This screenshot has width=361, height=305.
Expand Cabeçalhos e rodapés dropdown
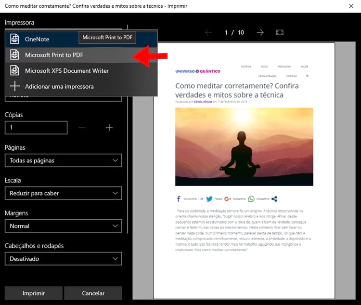tap(63, 259)
